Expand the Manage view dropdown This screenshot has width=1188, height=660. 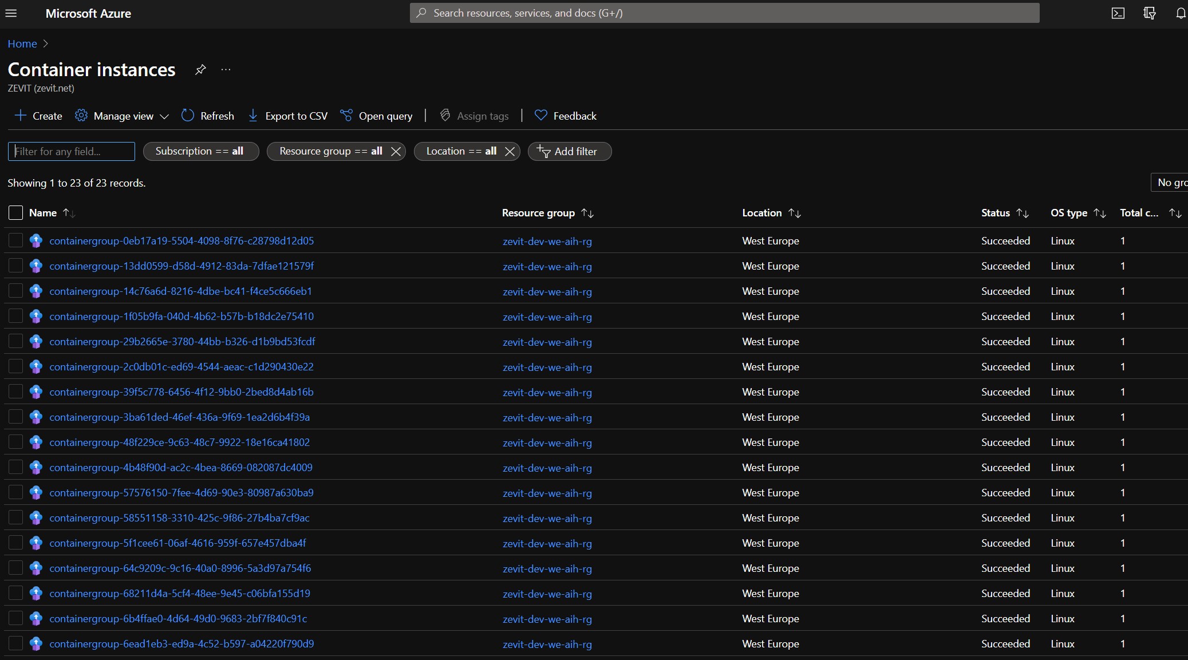tap(122, 116)
